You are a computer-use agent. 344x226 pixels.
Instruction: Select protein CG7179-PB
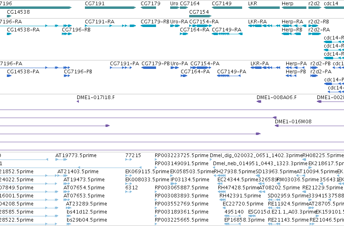149,68
